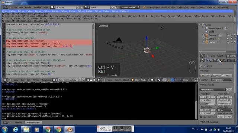
Task: Open the Render properties tab icon
Action: (x=208, y=61)
